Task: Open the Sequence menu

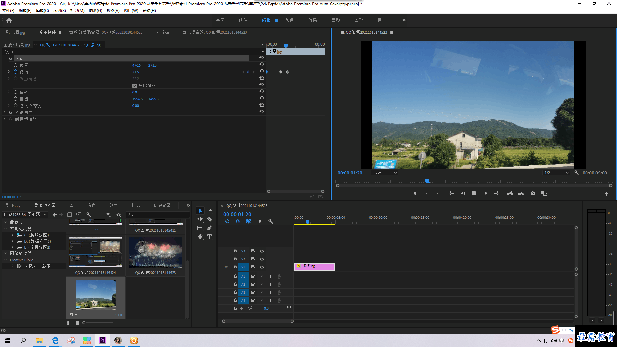Action: click(x=59, y=11)
